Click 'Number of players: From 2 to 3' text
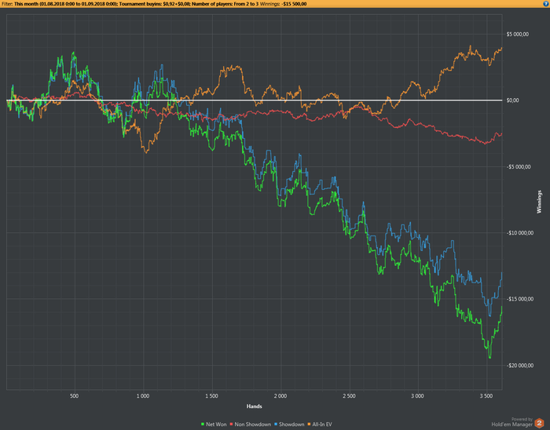The image size is (550, 430). point(225,4)
